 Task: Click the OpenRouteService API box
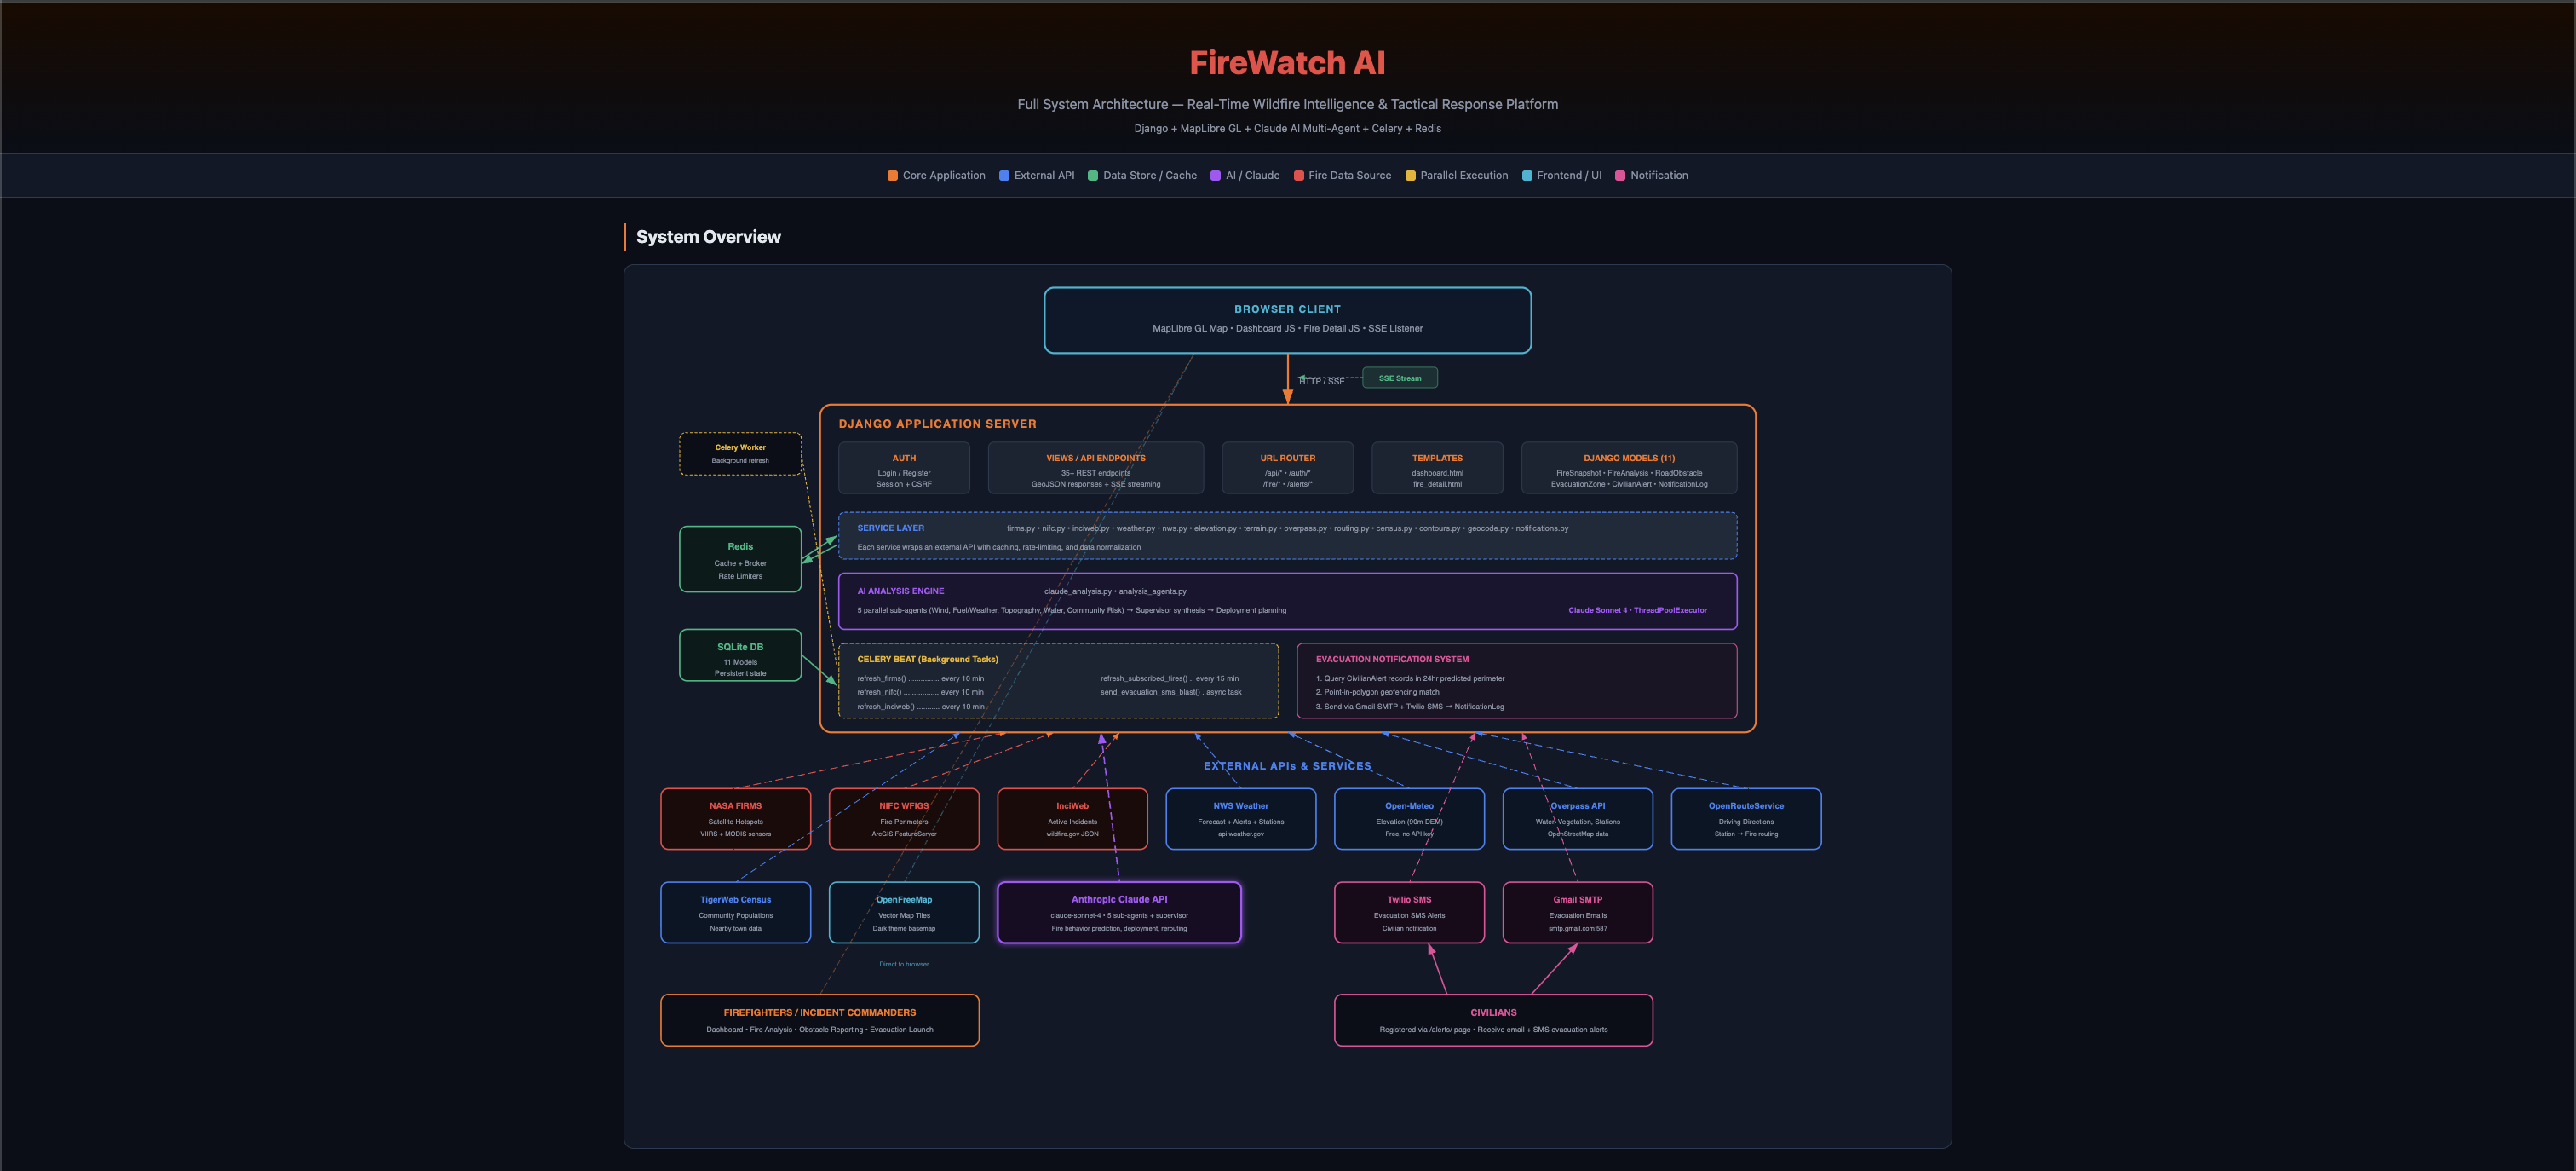coord(1745,819)
